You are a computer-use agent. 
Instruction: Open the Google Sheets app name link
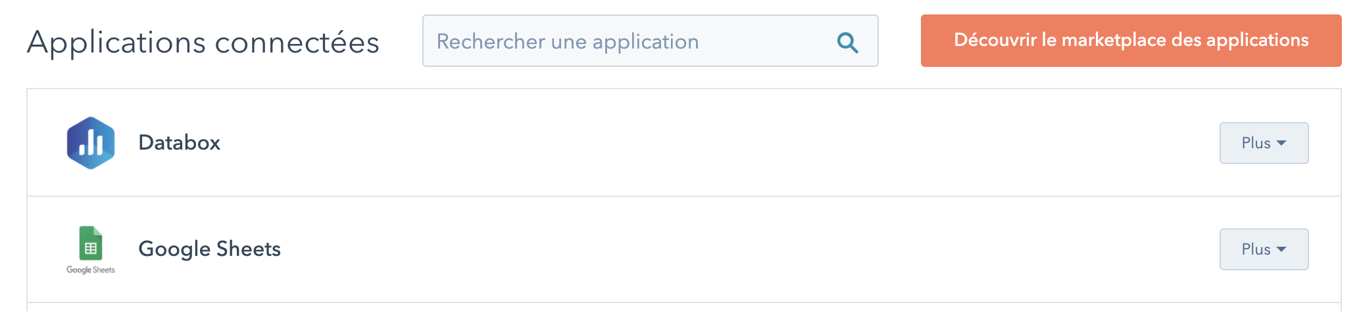coord(209,249)
